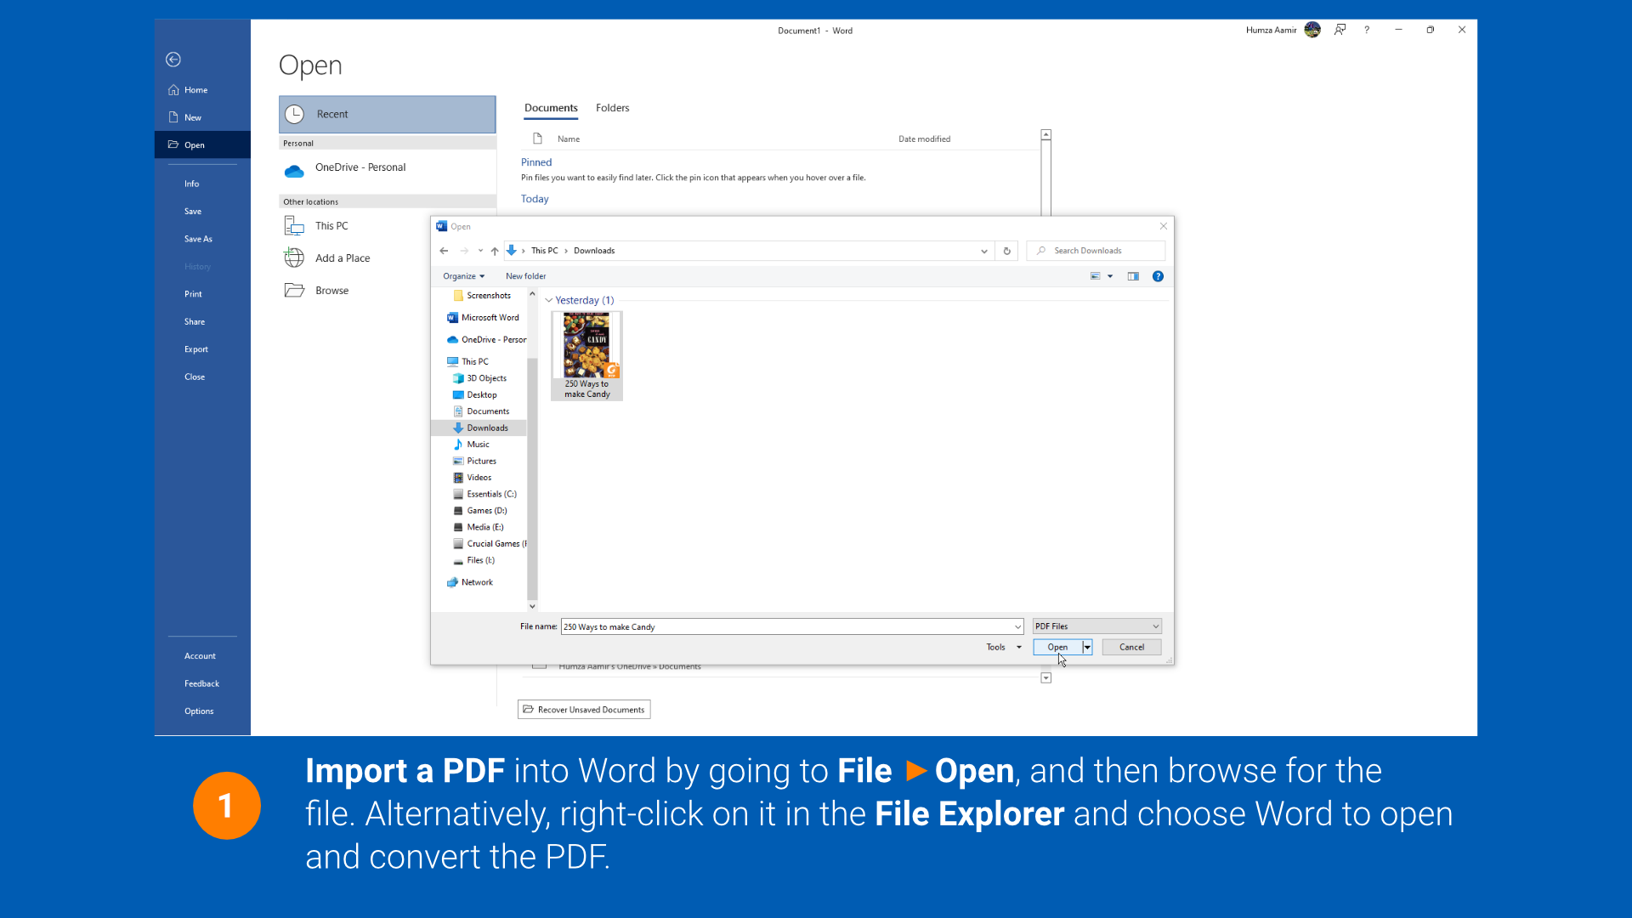The height and width of the screenshot is (918, 1632).
Task: Select Network in the tree
Action: (470, 583)
